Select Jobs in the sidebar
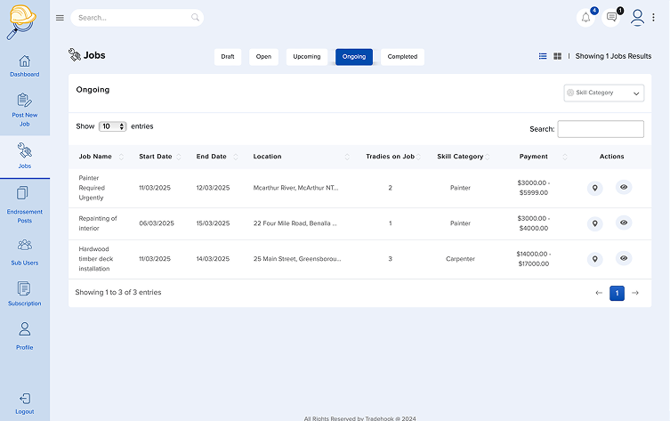 click(25, 157)
